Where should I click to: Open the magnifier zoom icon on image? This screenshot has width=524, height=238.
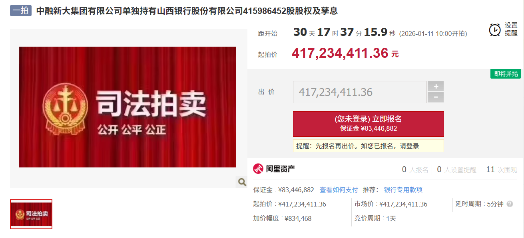[x=242, y=182]
